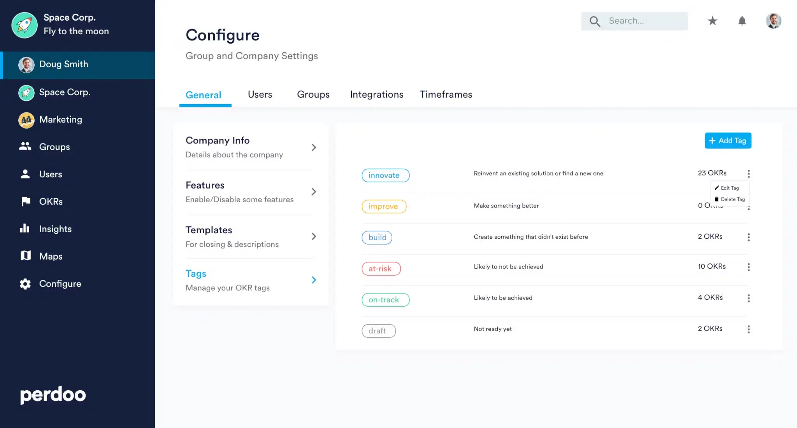This screenshot has width=797, height=428.
Task: Open the Groups people icon in sidebar
Action: coord(25,147)
